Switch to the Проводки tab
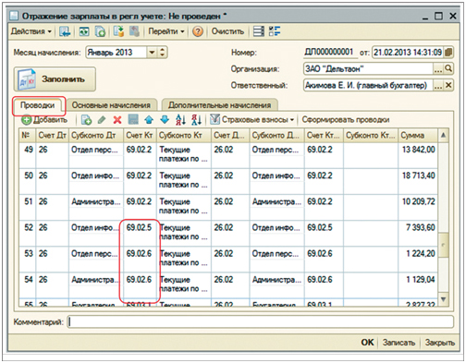This screenshot has height=363, width=466. [x=38, y=105]
